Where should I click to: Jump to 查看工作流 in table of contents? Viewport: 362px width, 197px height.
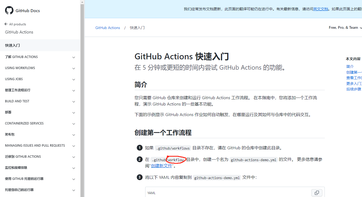(x=354, y=78)
